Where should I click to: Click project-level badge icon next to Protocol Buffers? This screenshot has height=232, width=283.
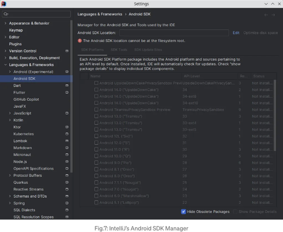click(67, 176)
